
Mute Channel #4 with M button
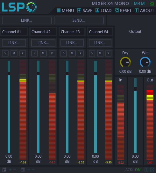pos(100,53)
